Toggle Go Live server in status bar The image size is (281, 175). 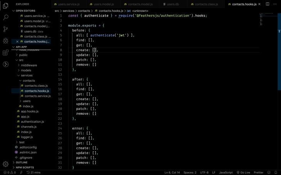[x=243, y=172]
